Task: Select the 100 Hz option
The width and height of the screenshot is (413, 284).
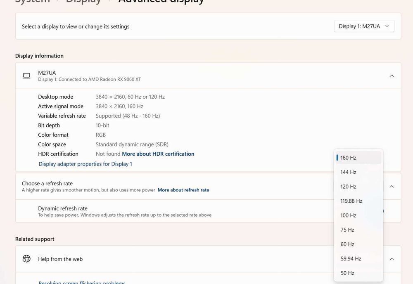Action: [358, 215]
